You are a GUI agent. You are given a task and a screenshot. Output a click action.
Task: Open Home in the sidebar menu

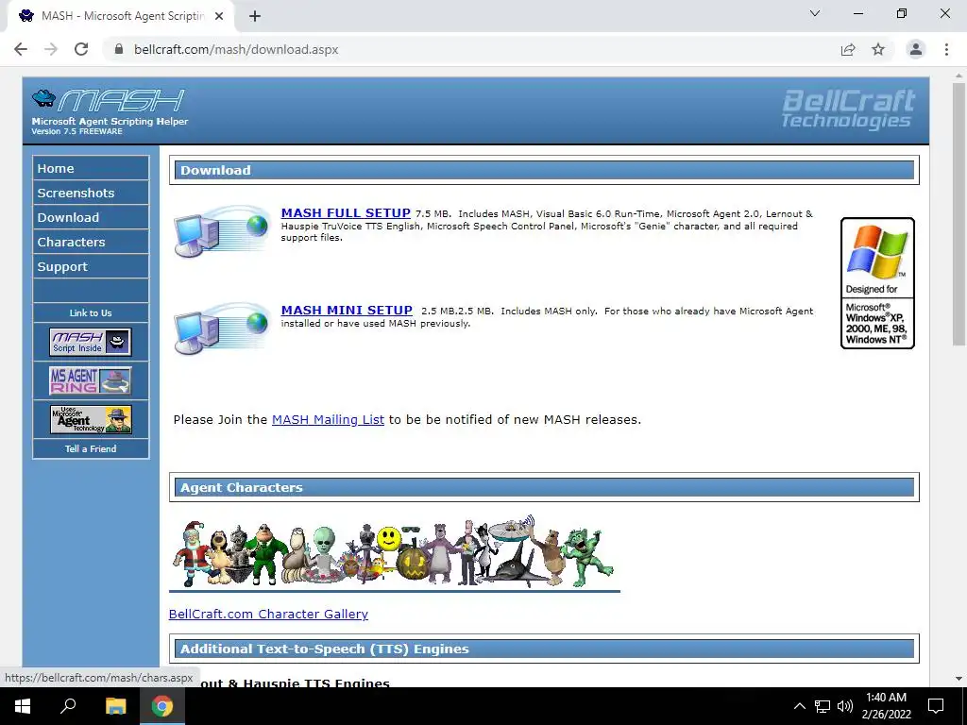pyautogui.click(x=91, y=168)
